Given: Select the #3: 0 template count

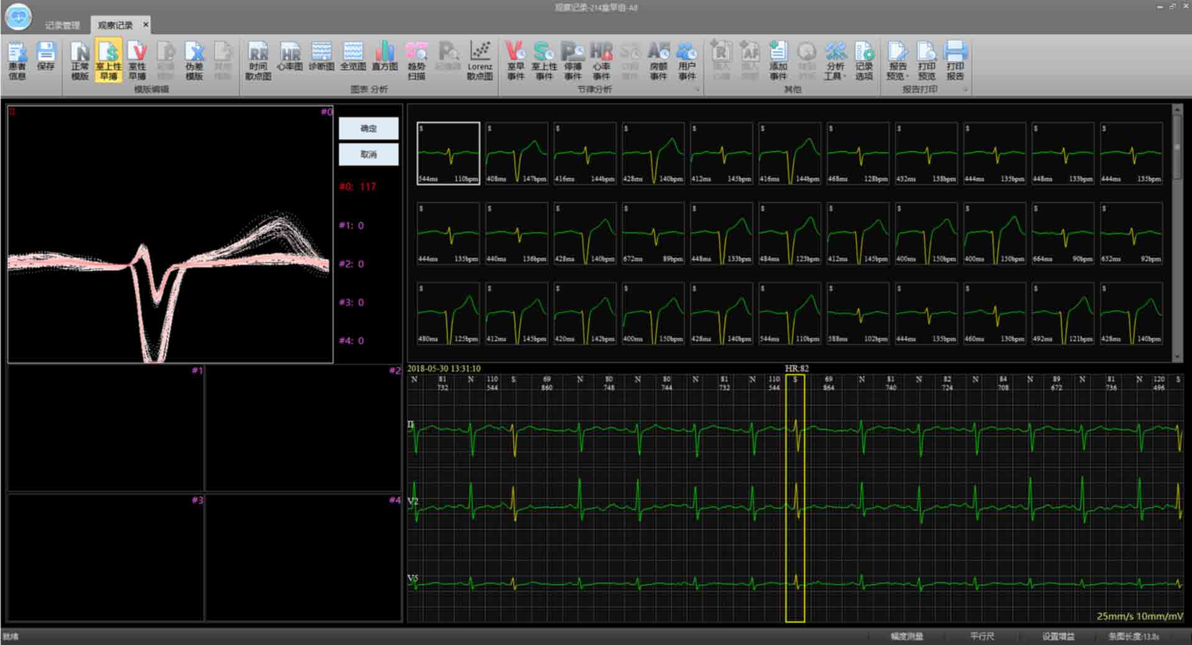Looking at the screenshot, I should tap(352, 303).
